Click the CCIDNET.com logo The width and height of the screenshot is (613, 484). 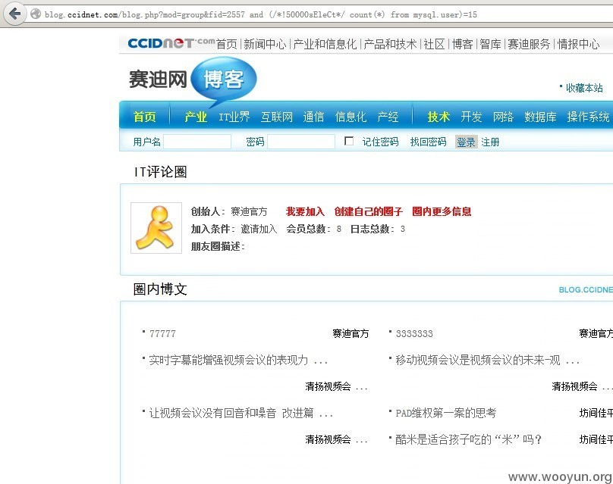click(x=171, y=42)
